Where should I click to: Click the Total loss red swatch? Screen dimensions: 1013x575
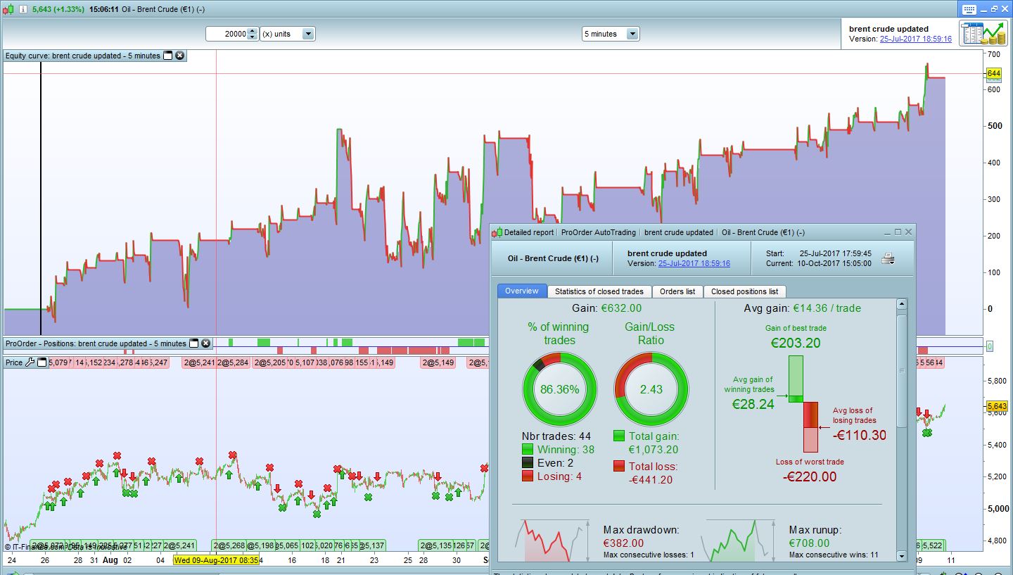pos(619,466)
